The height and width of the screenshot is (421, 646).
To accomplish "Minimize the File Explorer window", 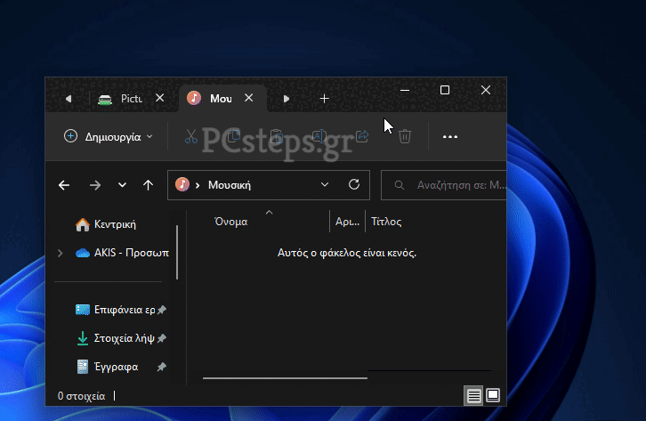I will pyautogui.click(x=405, y=90).
